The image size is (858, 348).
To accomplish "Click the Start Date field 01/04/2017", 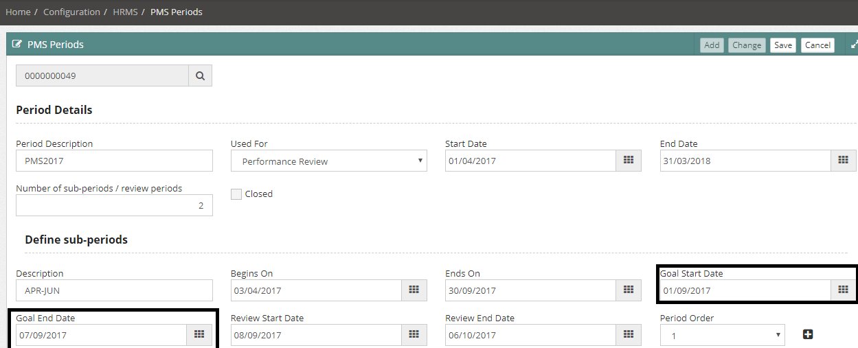I will (x=530, y=161).
